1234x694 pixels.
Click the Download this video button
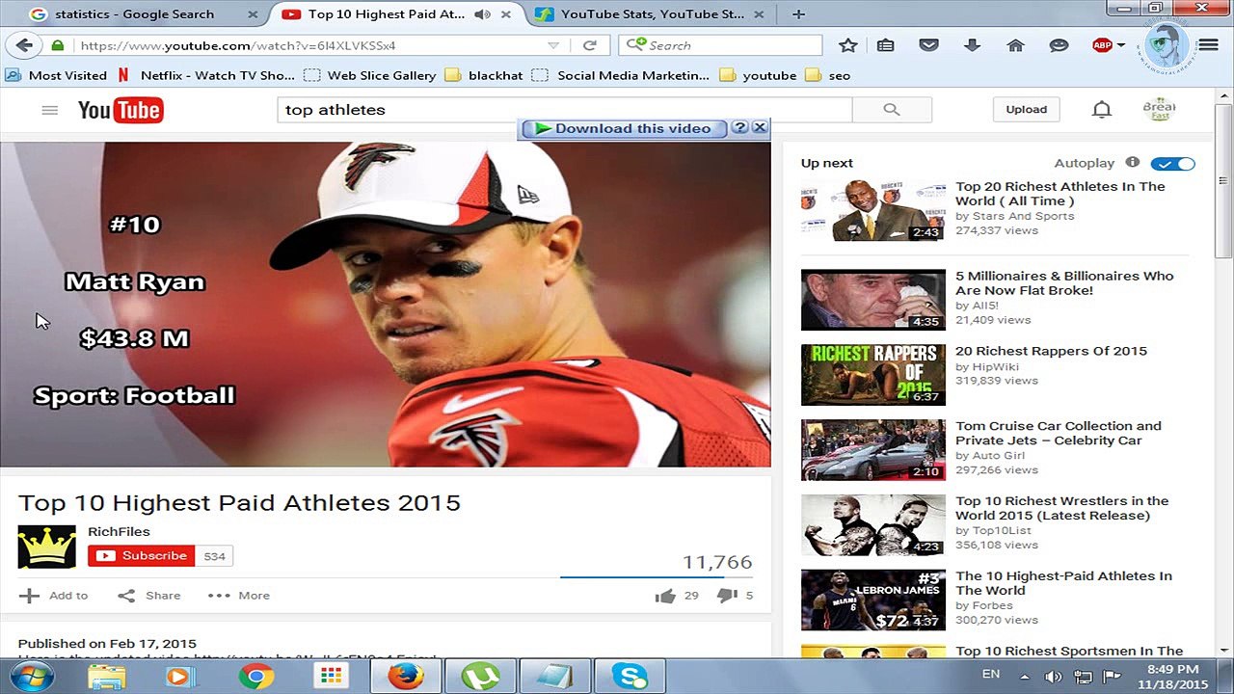(x=623, y=128)
